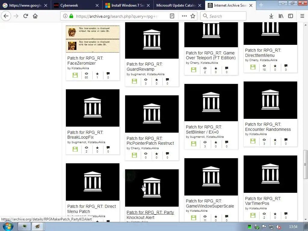Screen dimensions: 308x231
Task: Click the FaceZeroizer green software icon
Action: point(75,75)
